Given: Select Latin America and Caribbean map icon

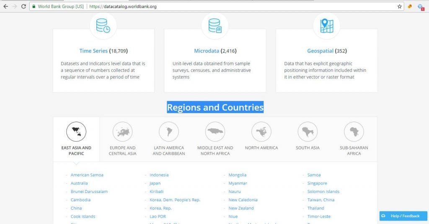Looking at the screenshot, I should click(169, 132).
